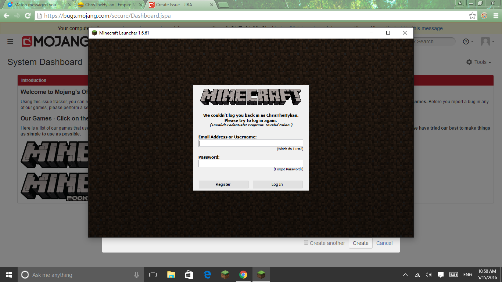The image size is (502, 282).
Task: Show hidden system tray icons
Action: pyautogui.click(x=405, y=275)
